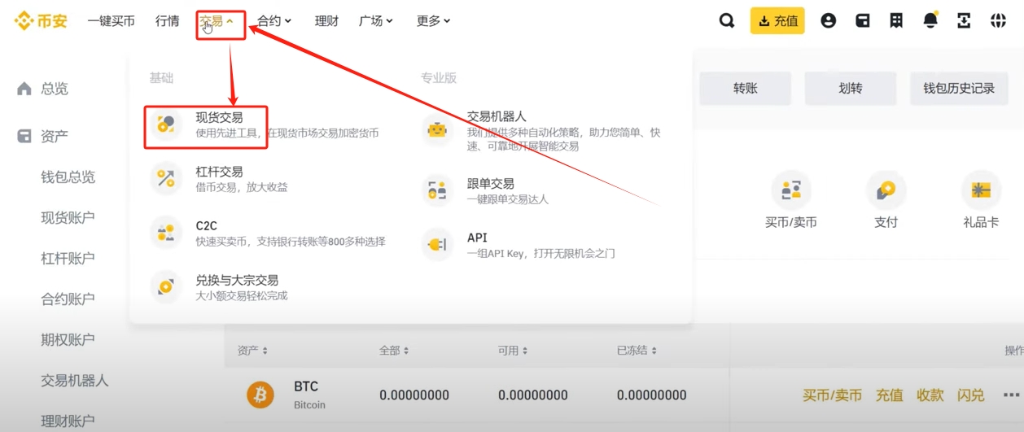Click the BTC coin icon

260,395
